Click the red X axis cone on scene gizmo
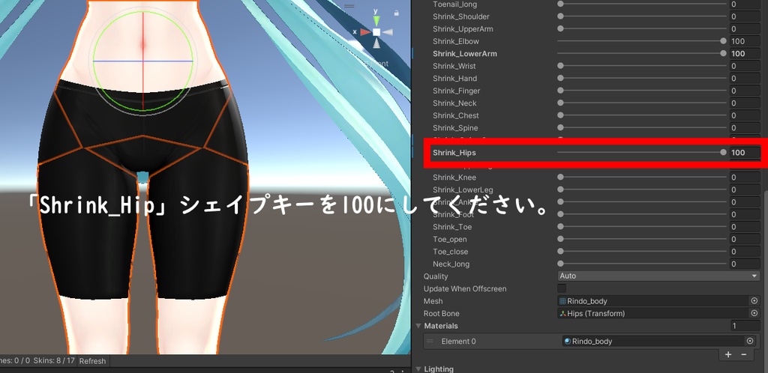Image resolution: width=768 pixels, height=373 pixels. click(365, 32)
